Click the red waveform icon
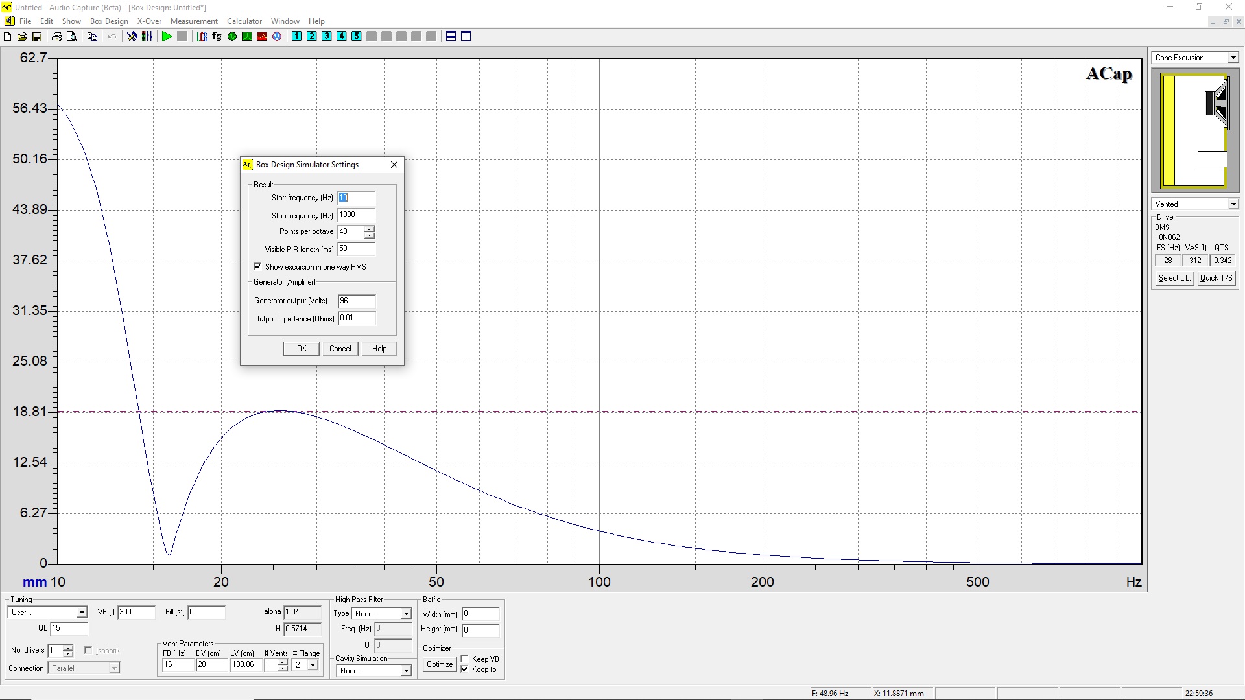The height and width of the screenshot is (700, 1245). point(262,37)
